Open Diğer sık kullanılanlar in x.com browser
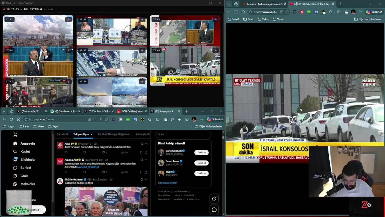Viewport: 385px width, 217px height. (x=208, y=127)
